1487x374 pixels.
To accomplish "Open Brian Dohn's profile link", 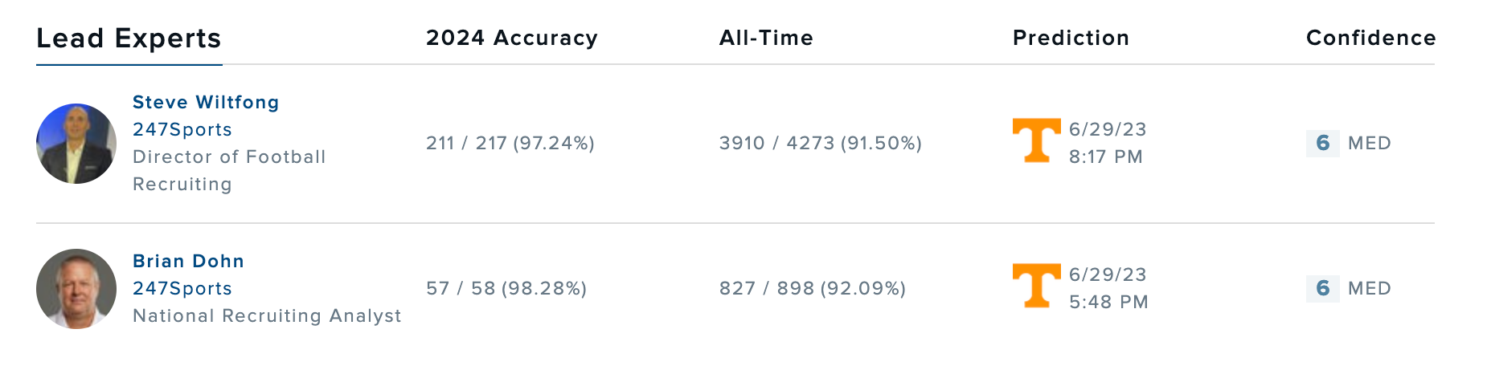I will [x=188, y=262].
